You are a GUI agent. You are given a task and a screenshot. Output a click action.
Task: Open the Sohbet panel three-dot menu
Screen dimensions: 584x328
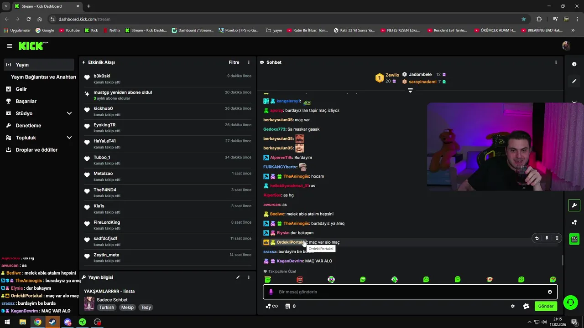coord(556,62)
